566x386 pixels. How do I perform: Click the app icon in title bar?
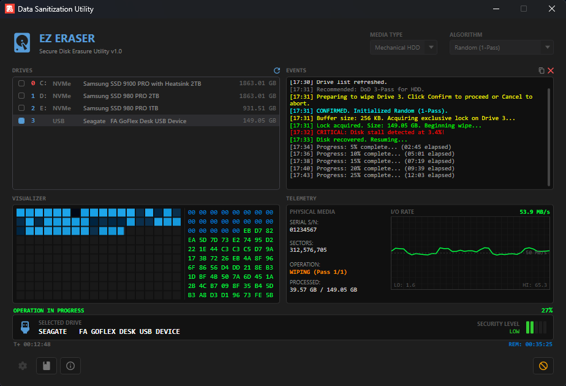(10, 9)
